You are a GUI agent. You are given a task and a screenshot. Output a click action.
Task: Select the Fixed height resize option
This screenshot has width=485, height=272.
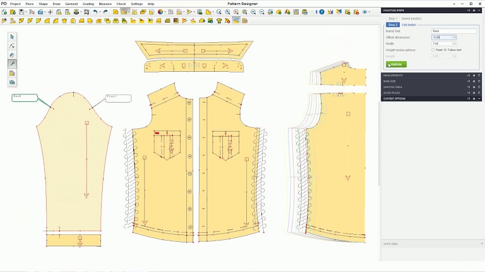click(x=433, y=50)
